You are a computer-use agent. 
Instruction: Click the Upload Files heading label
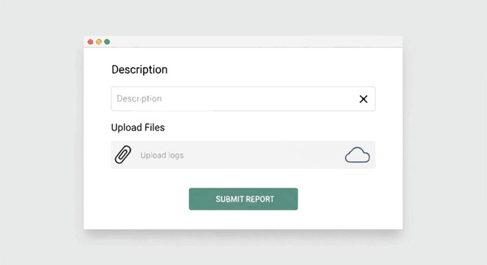coord(138,127)
